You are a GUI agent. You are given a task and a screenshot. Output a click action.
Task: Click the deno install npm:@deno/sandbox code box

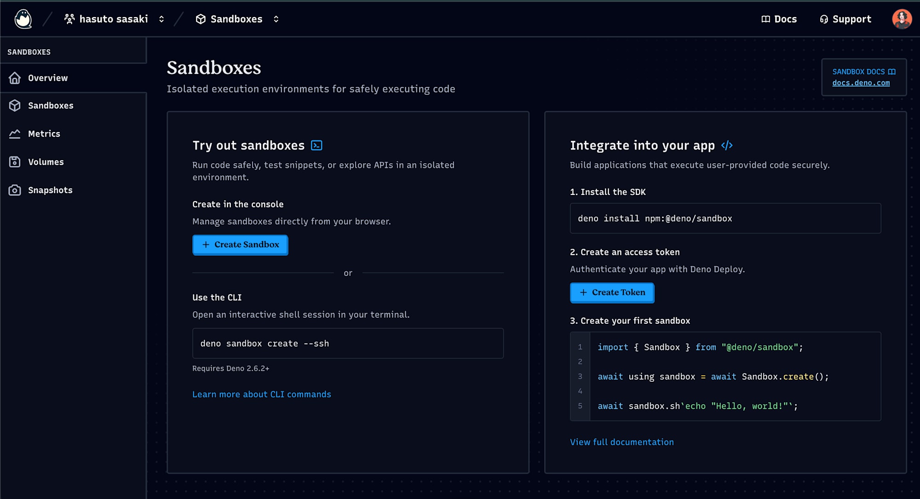(725, 218)
